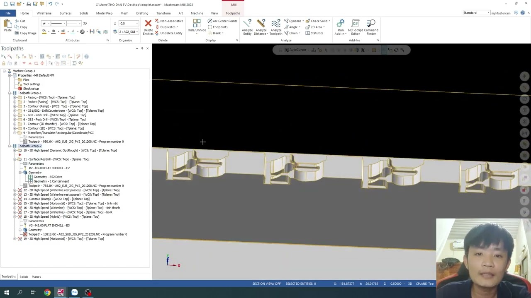The image size is (531, 298).
Task: Open the Transform ribbon tab
Action: [163, 13]
